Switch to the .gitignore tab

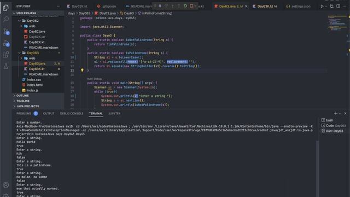(x=107, y=6)
